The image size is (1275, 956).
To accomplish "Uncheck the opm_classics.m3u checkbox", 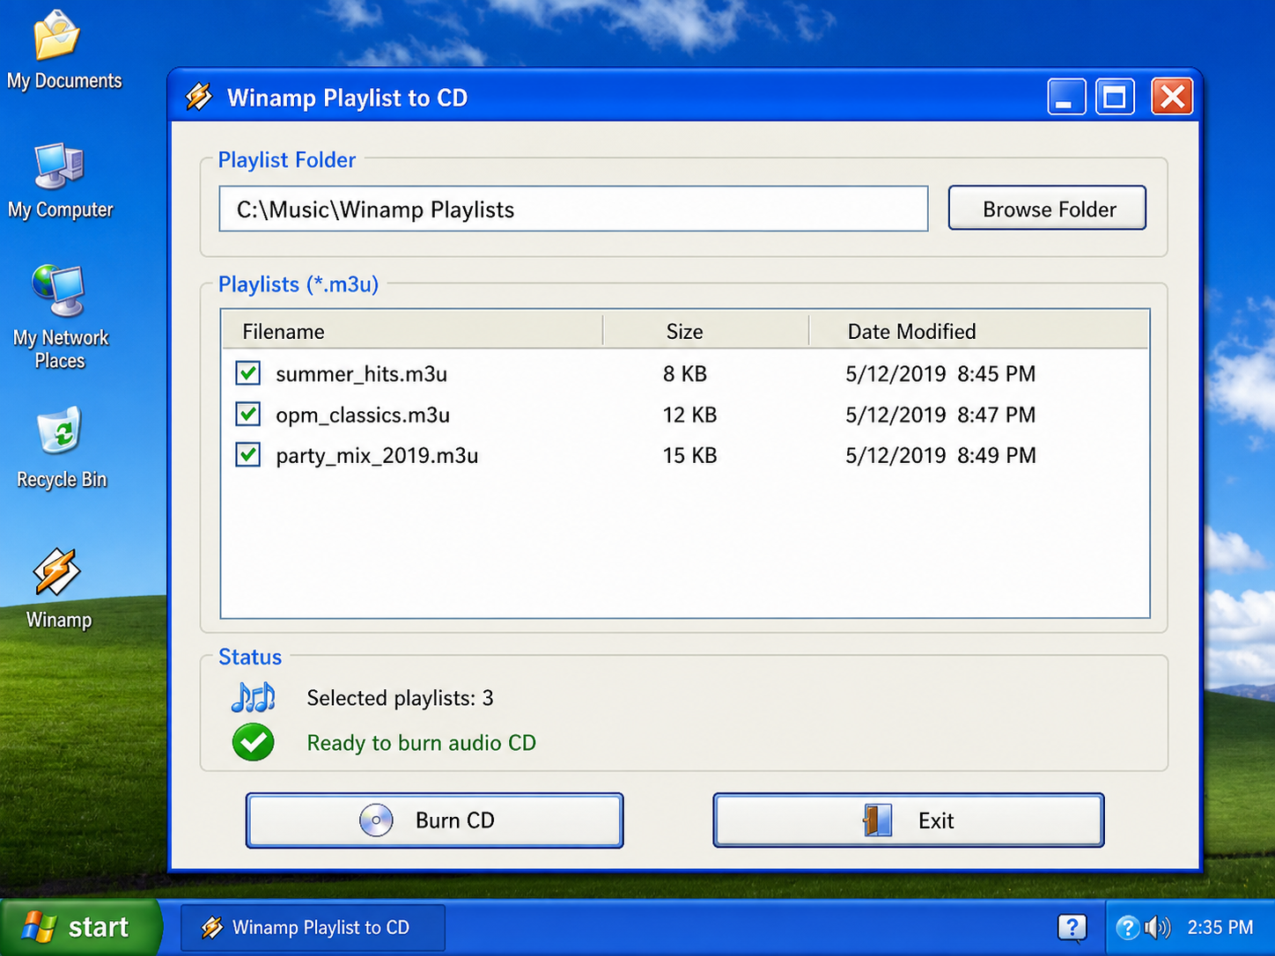I will point(248,414).
